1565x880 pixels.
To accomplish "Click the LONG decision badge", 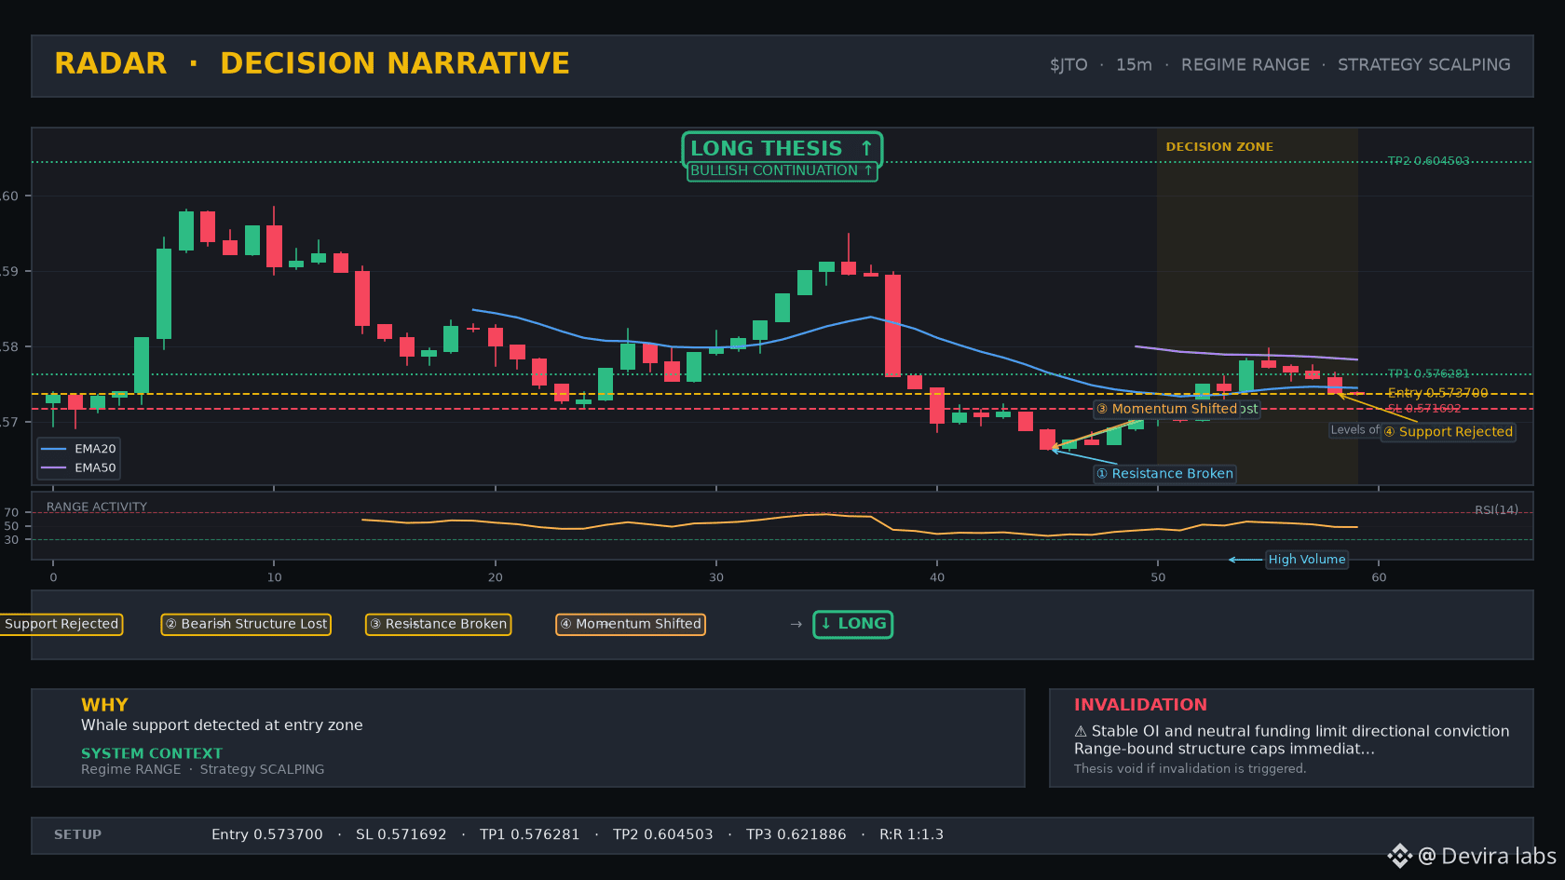I will tap(853, 624).
